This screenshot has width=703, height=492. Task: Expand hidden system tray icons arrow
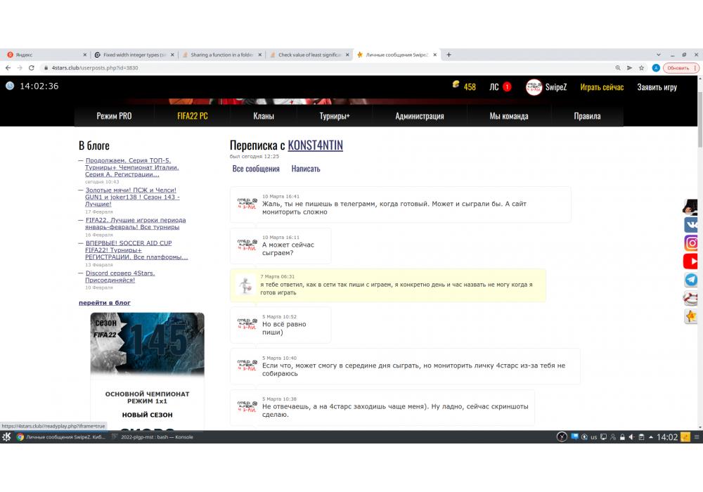coord(650,437)
